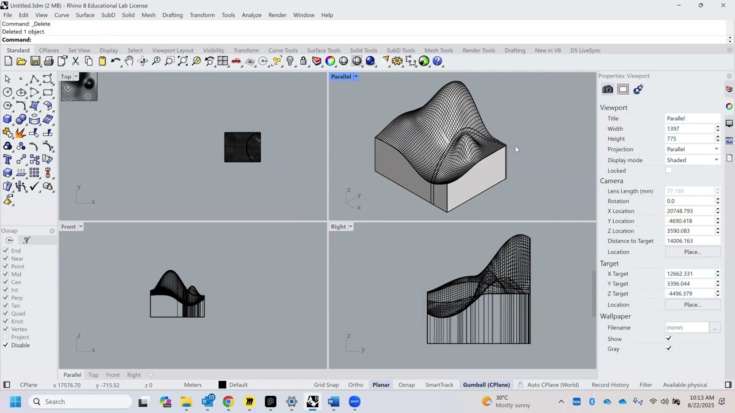Viewport: 735px width, 413px height.
Task: Open the Top viewport title dropdown arrow
Action: 76,77
